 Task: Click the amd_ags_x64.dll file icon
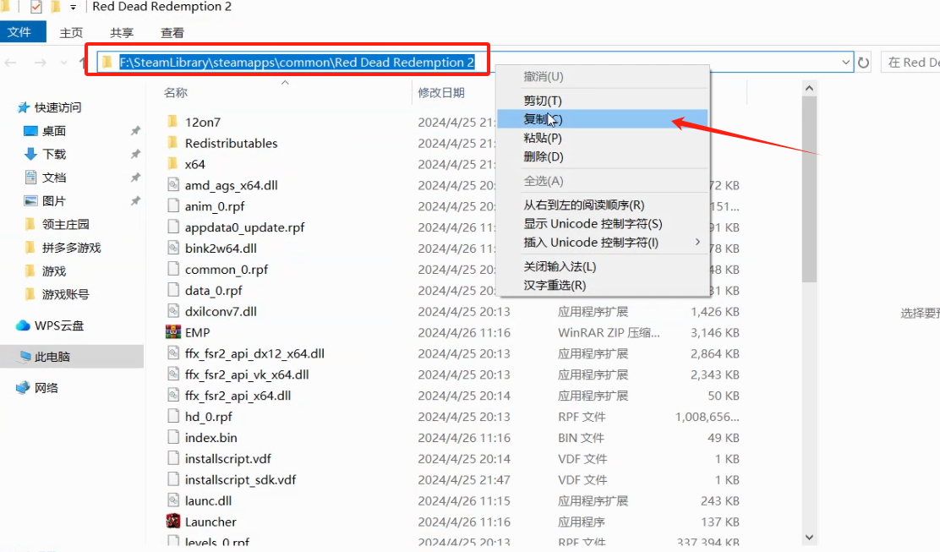point(172,185)
